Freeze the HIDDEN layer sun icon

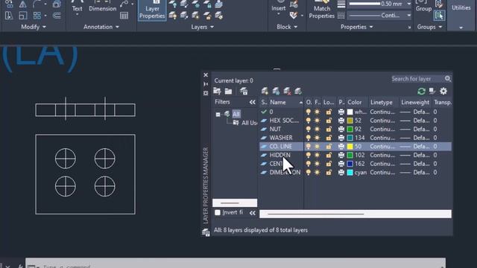(317, 156)
